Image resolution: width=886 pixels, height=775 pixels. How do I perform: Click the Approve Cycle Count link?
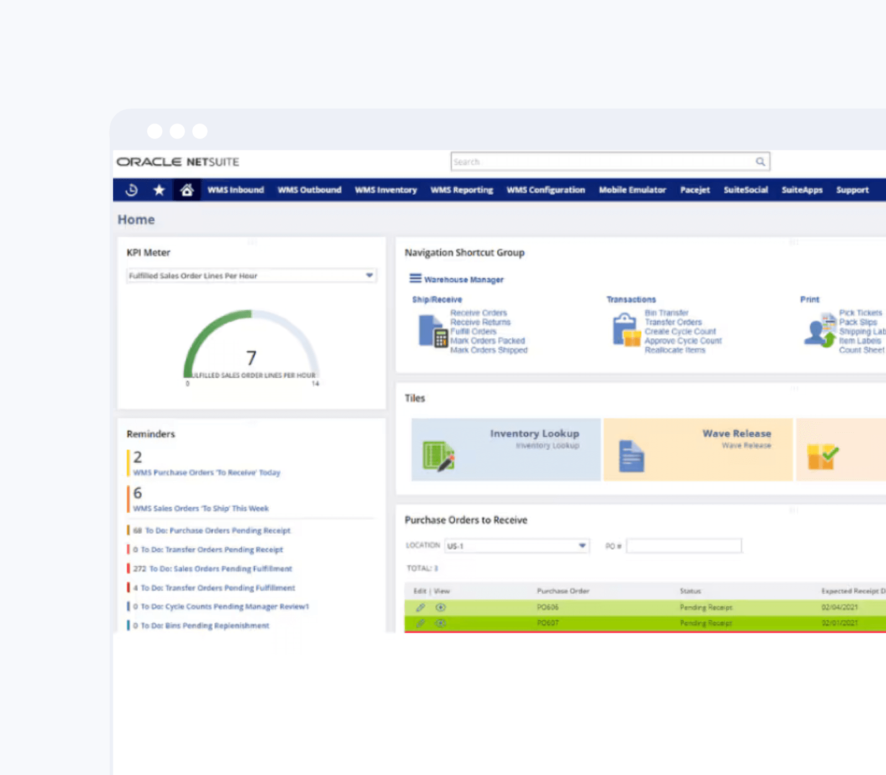point(683,341)
